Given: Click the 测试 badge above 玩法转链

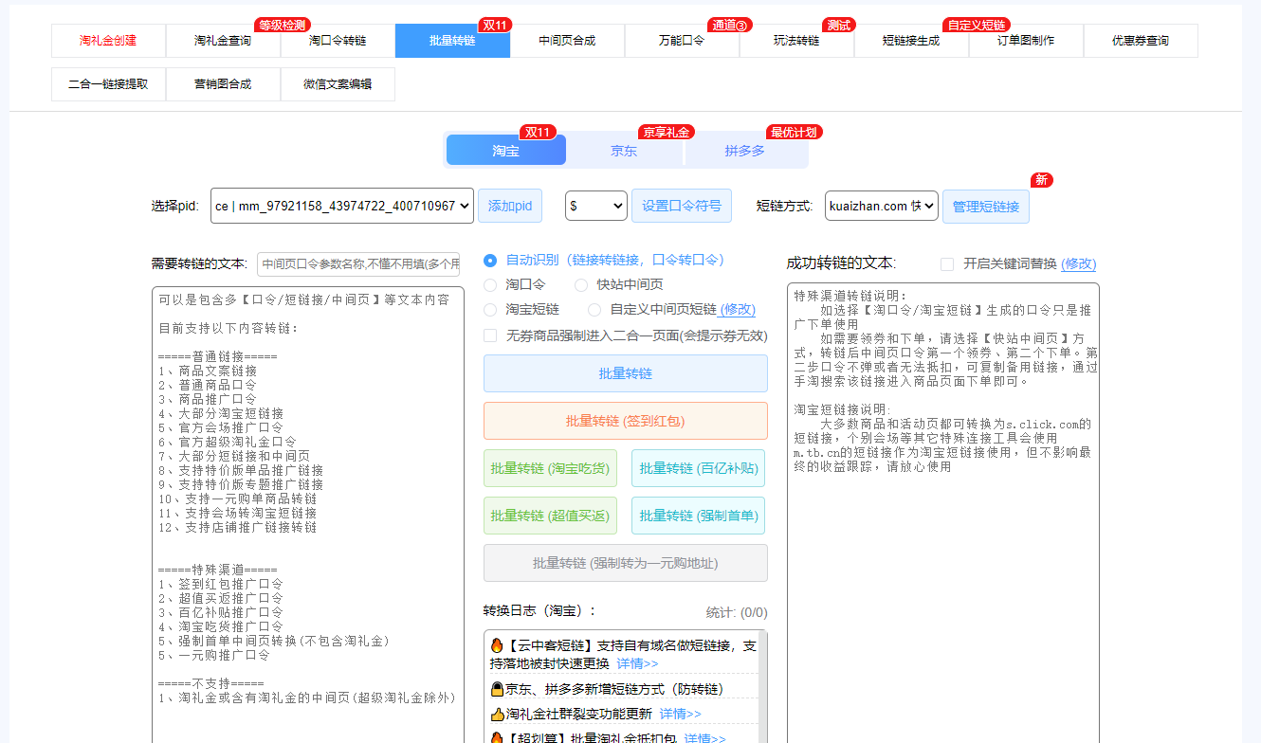Looking at the screenshot, I should click(x=838, y=25).
